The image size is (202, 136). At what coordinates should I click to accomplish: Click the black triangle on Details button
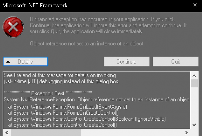[8, 62]
